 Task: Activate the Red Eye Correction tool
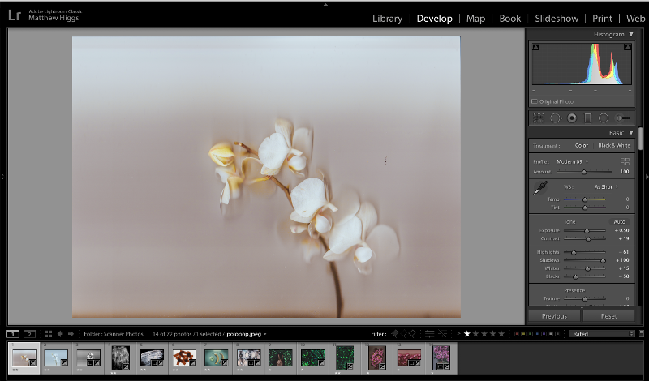tap(572, 118)
